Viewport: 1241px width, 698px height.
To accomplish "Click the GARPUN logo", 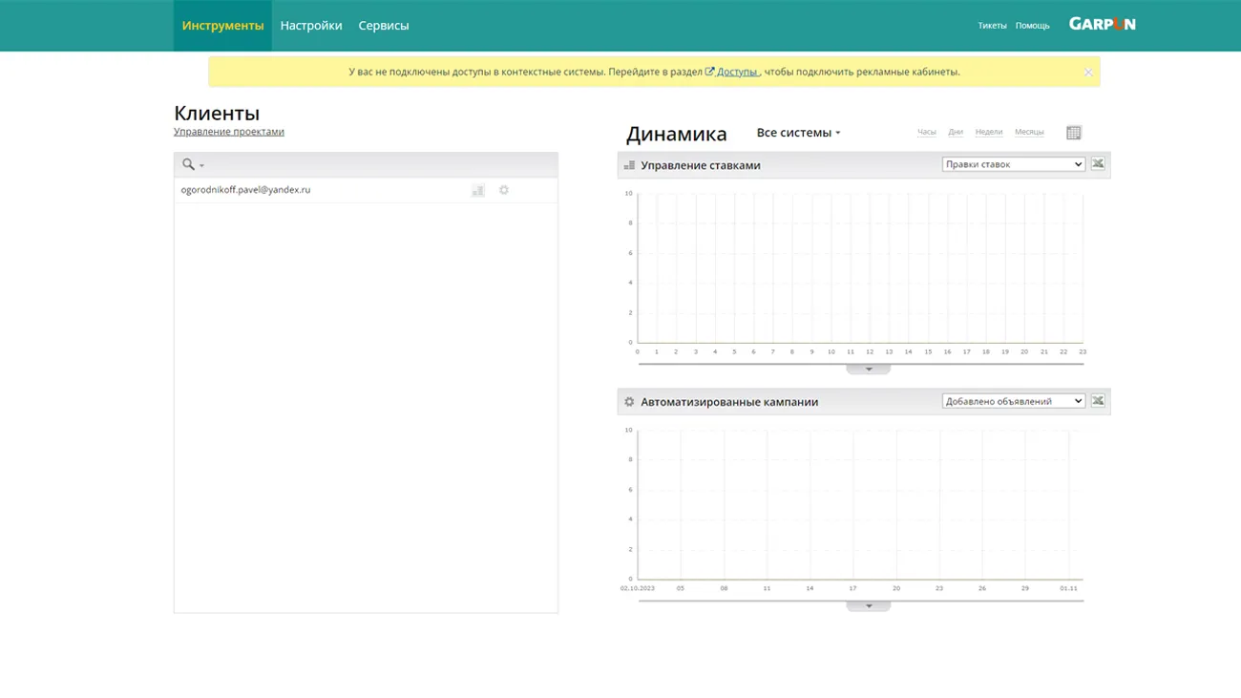I will pos(1102,25).
